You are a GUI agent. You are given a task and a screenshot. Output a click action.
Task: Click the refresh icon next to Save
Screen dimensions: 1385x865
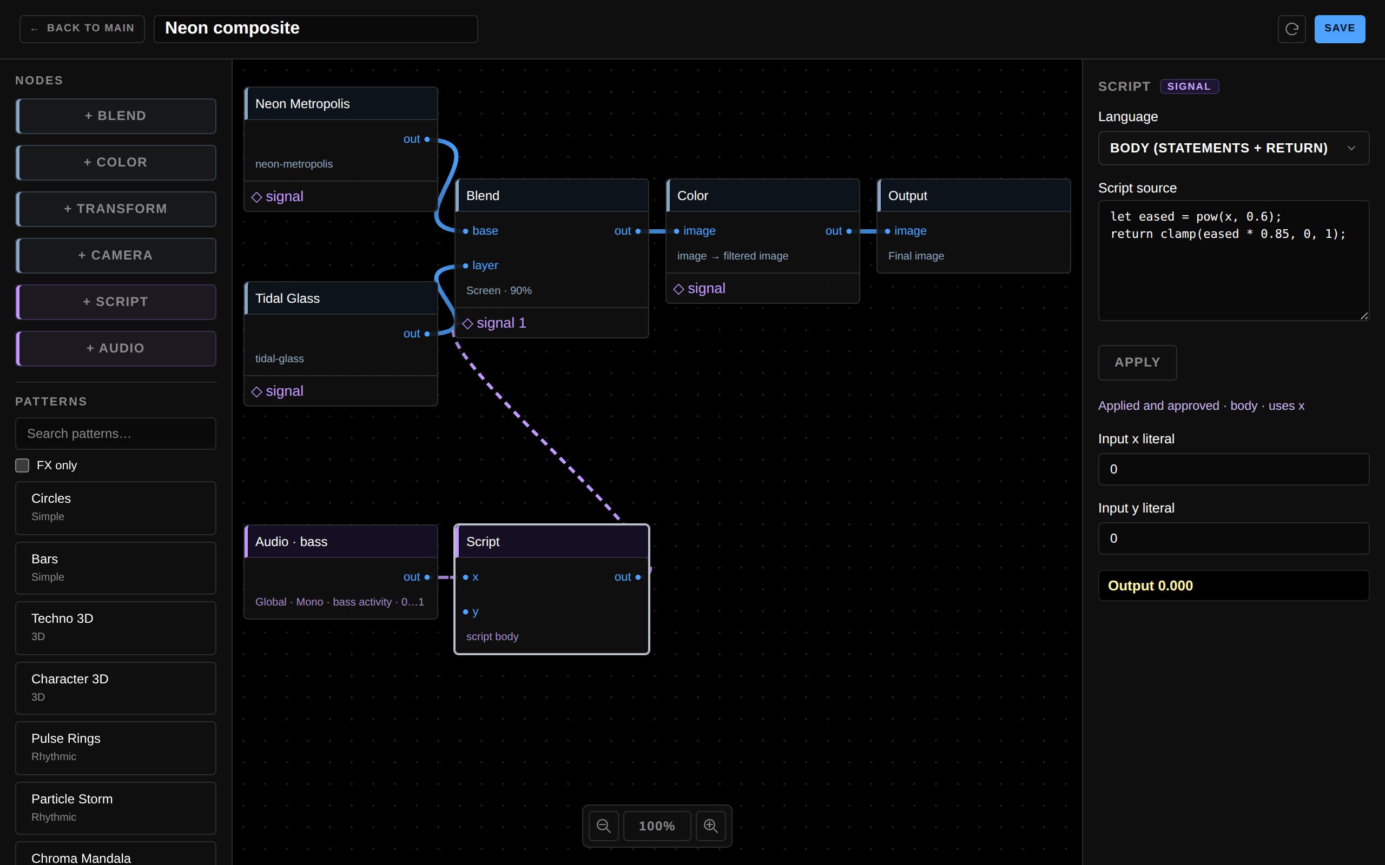[1291, 29]
